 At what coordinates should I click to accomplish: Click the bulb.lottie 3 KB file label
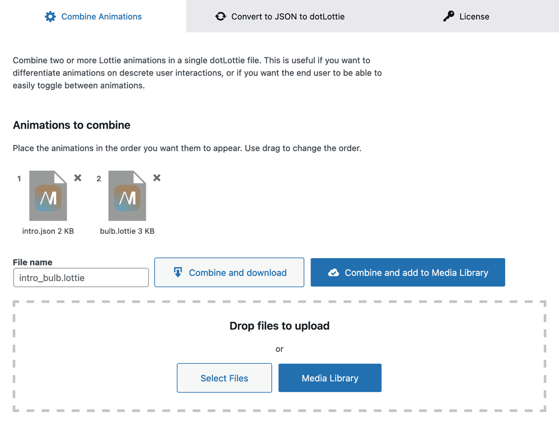[x=127, y=231]
